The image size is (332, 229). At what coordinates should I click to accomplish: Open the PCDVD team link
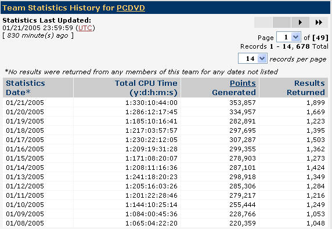[131, 8]
